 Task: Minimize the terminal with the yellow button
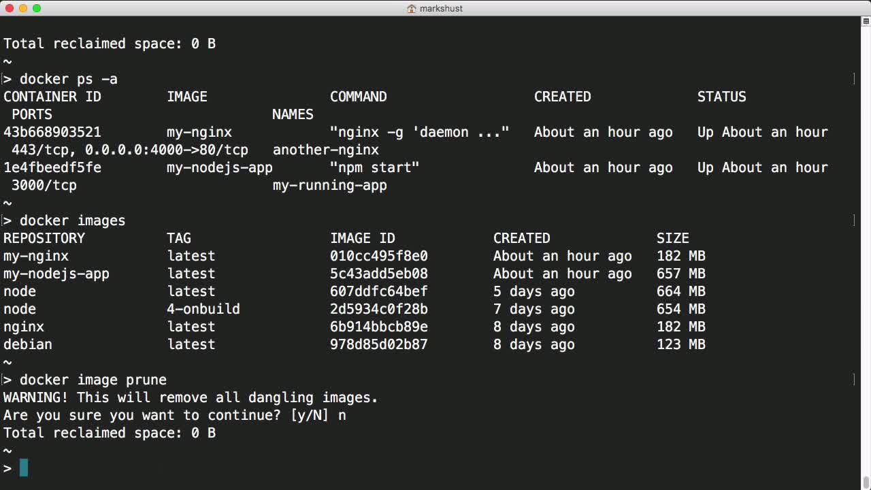tap(23, 8)
